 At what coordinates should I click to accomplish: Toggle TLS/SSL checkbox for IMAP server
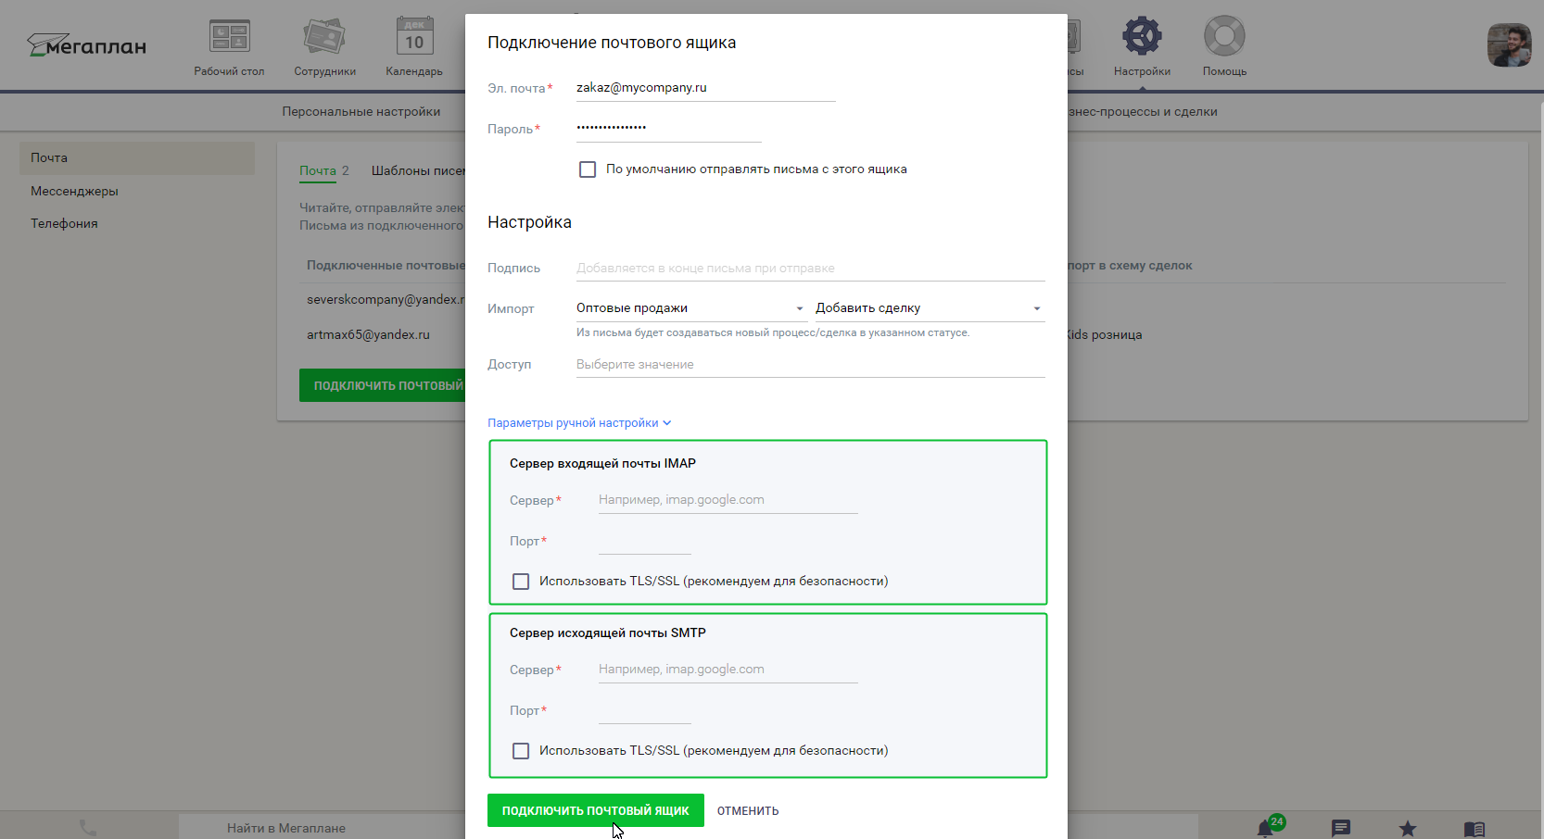521,582
